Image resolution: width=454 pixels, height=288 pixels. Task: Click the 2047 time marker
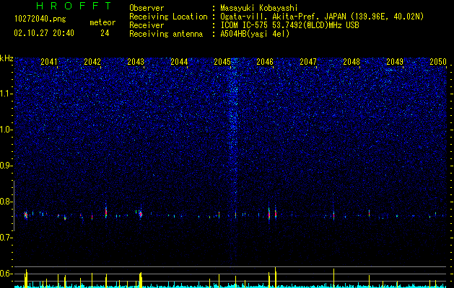click(x=308, y=62)
